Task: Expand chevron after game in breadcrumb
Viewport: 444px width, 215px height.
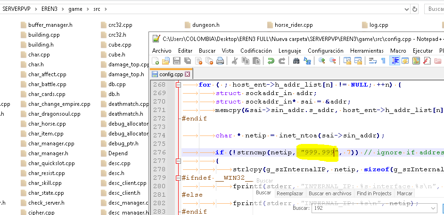Action: click(88, 9)
